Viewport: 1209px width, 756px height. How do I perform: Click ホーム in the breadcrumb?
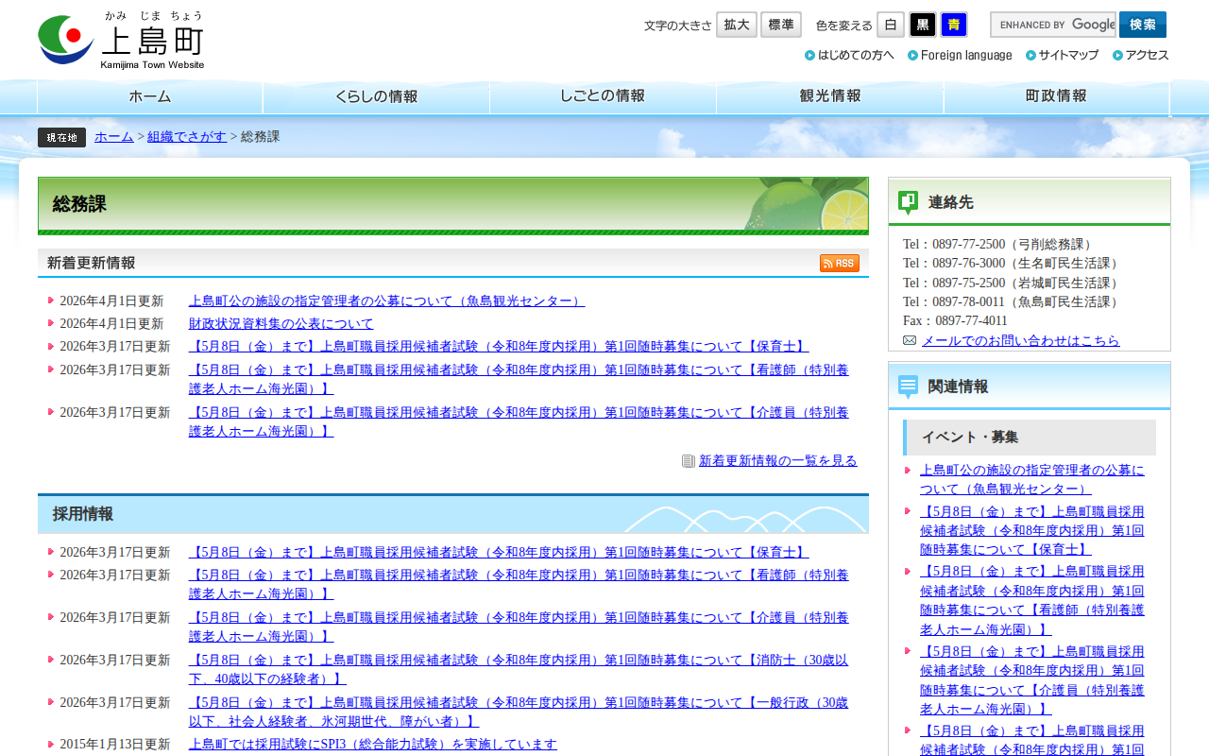(114, 137)
